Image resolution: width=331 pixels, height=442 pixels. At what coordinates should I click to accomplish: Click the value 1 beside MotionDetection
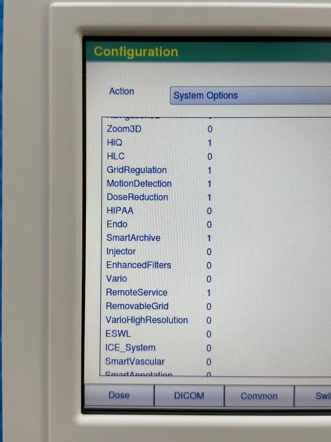[209, 184]
